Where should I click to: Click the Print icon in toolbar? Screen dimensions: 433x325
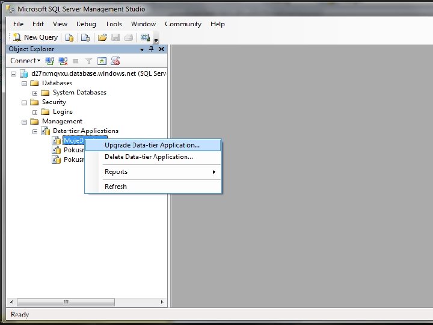pyautogui.click(x=129, y=37)
